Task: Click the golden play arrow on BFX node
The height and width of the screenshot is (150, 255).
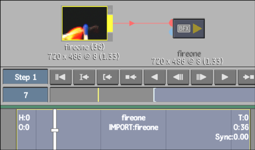Action: click(197, 28)
